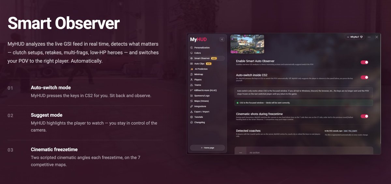Click the AI Prediction sparkle icon

pos(192,69)
